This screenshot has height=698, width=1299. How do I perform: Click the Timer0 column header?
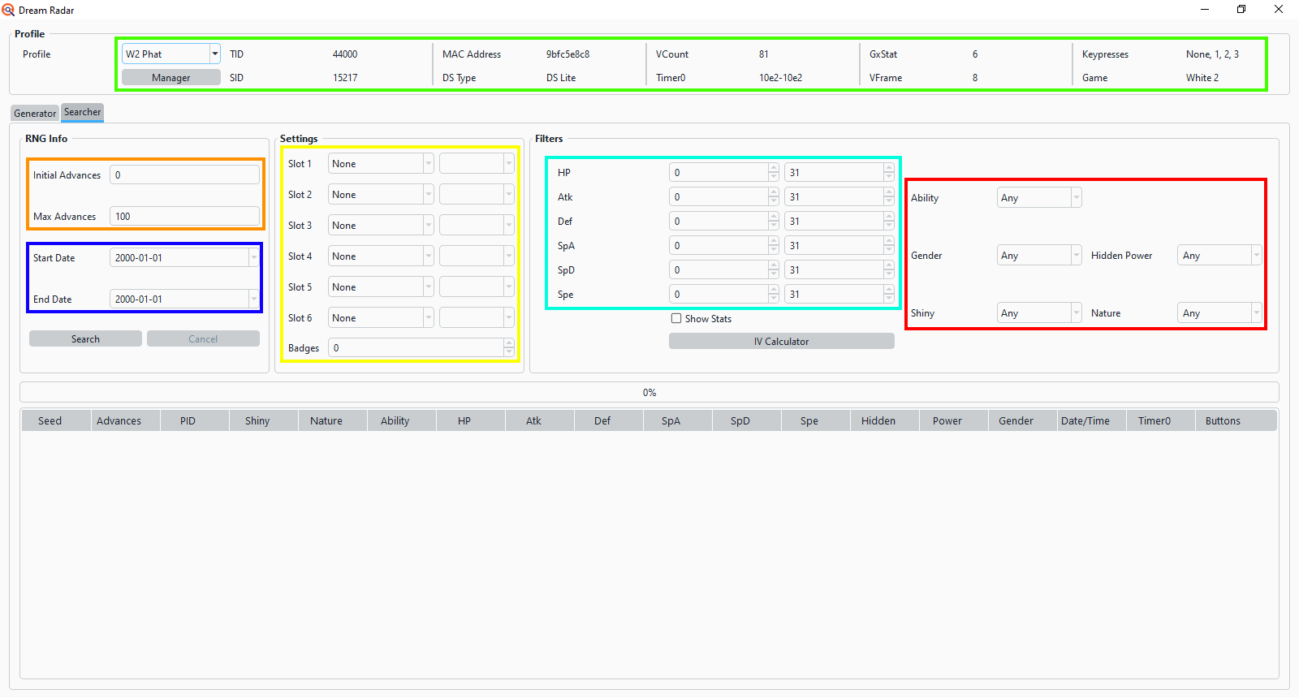1160,421
